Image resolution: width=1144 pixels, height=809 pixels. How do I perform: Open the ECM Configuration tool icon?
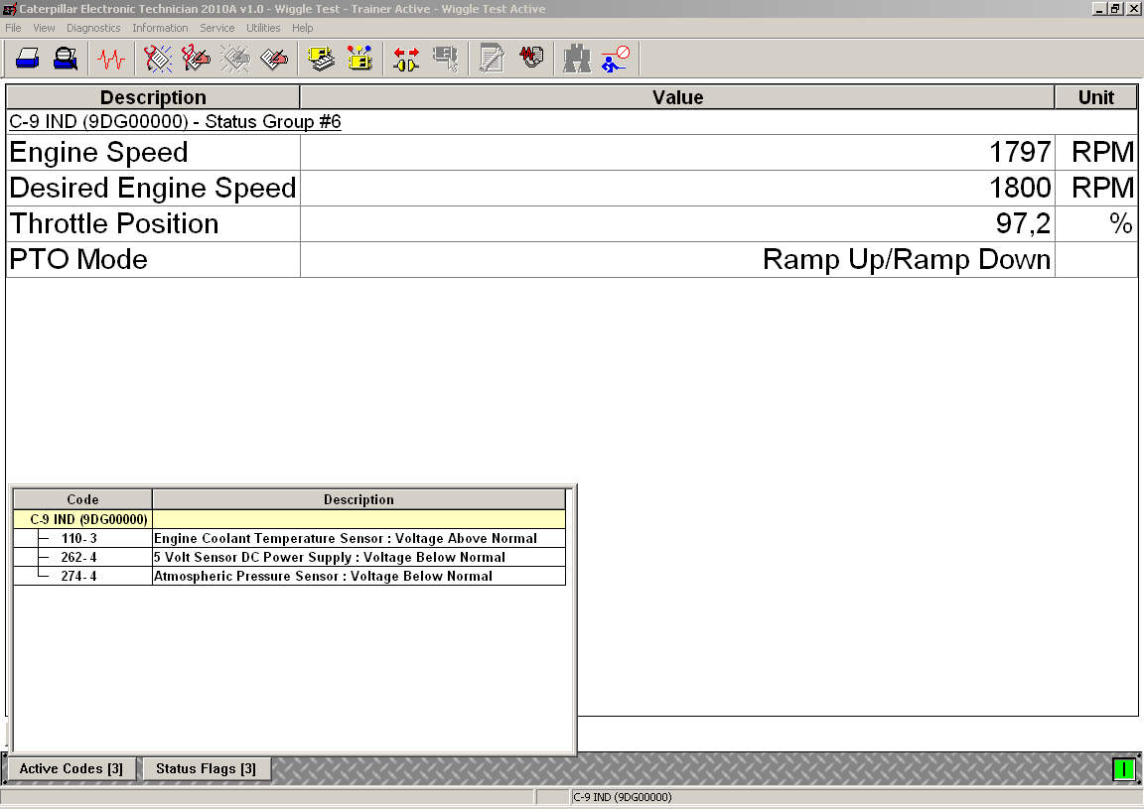pos(359,59)
